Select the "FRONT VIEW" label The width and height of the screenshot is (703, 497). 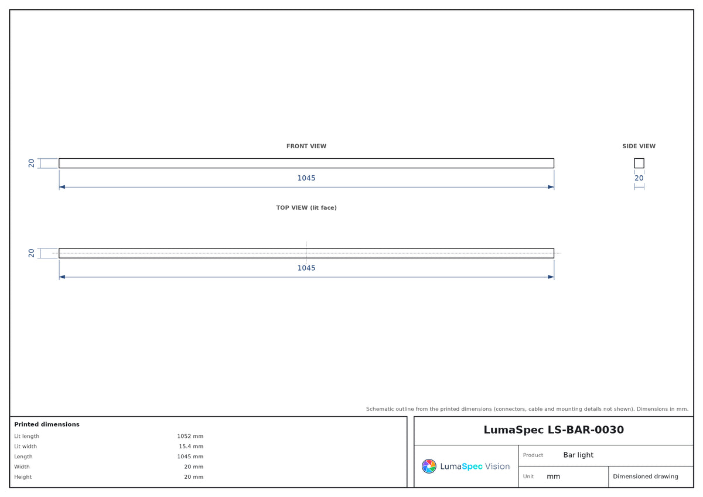click(306, 147)
